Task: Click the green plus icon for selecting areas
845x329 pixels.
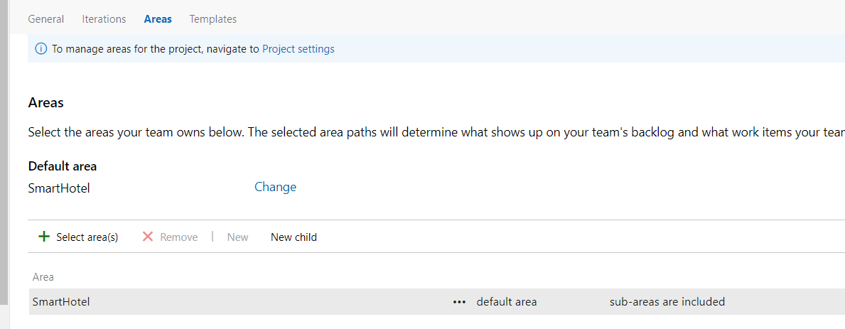Action: coord(44,237)
